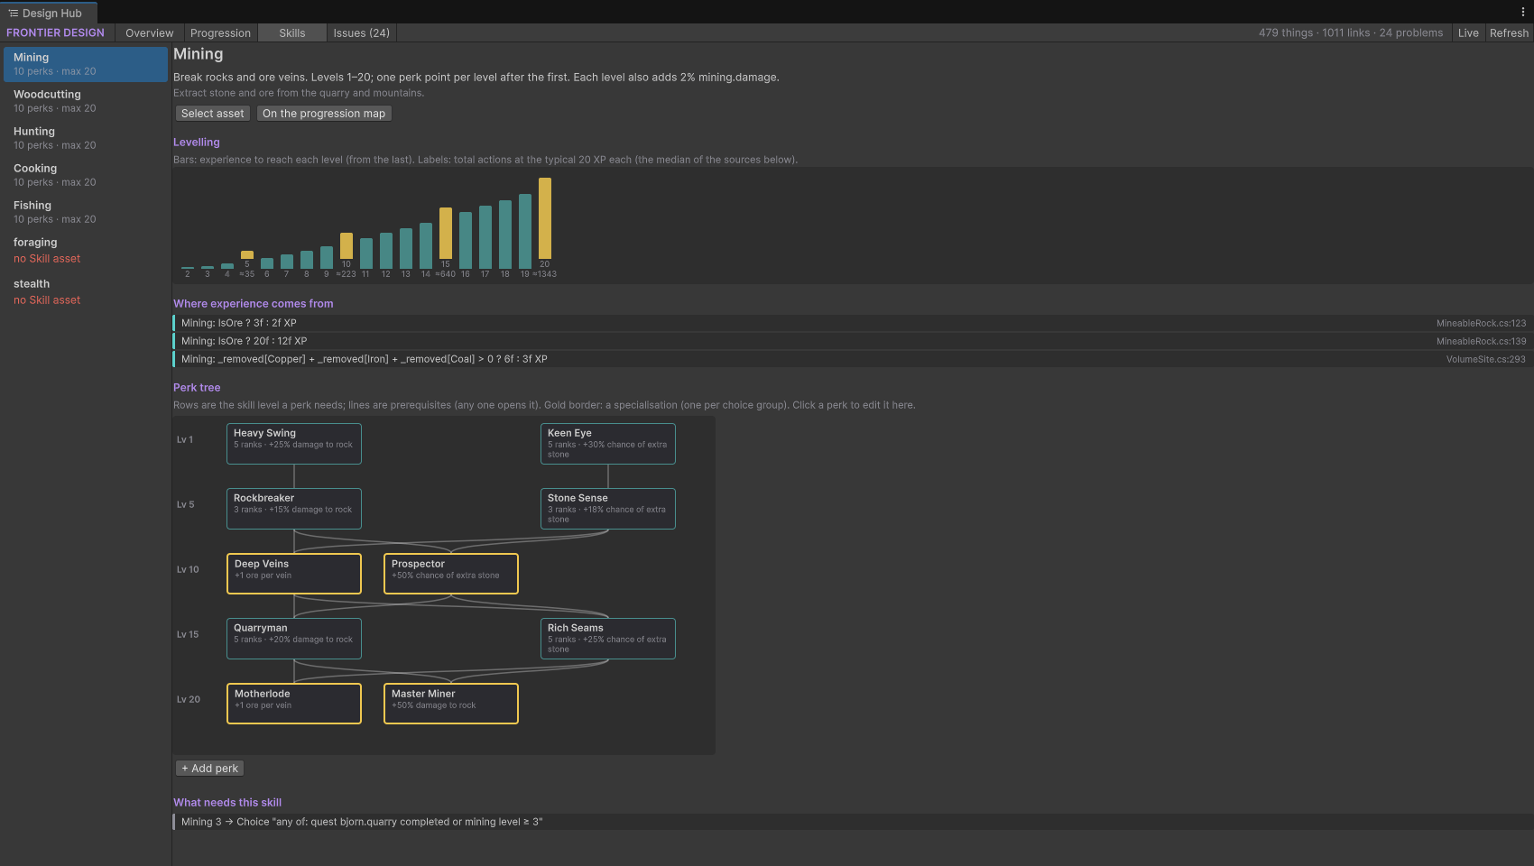
Task: Edit the Stone Sense perk node
Action: pos(608,509)
